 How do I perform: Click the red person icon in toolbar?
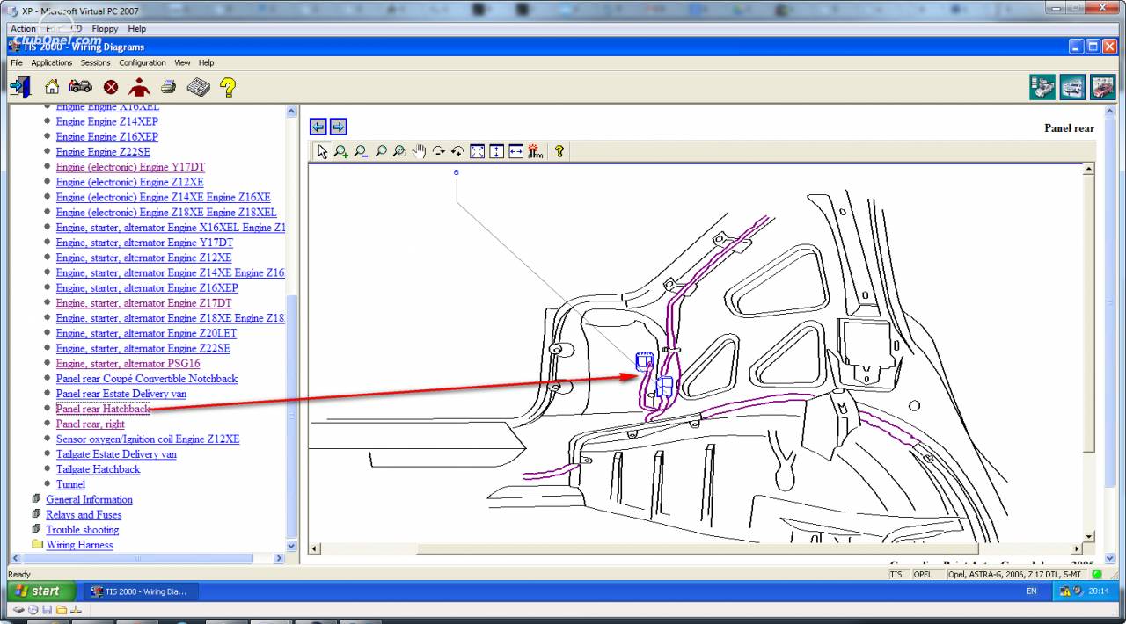[x=139, y=86]
